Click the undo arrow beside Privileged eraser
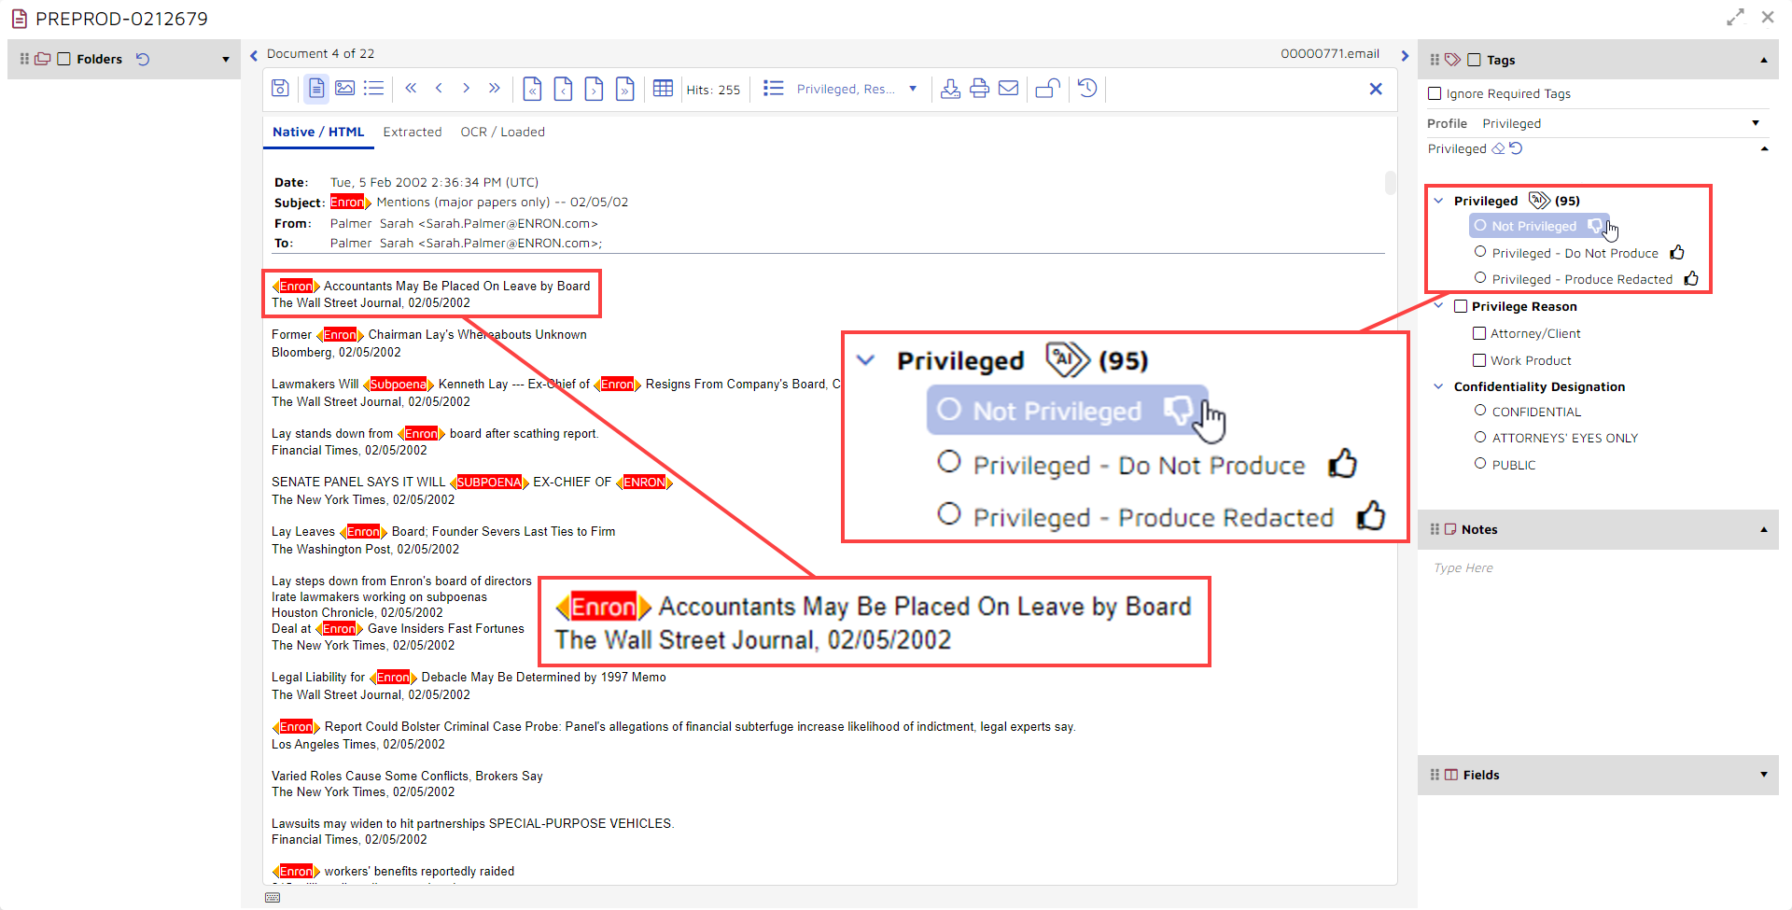 coord(1516,148)
